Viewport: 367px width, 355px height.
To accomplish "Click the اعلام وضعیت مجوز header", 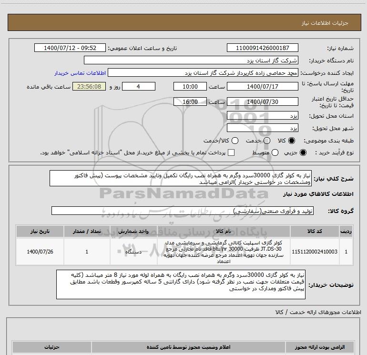I will (x=188, y=347).
